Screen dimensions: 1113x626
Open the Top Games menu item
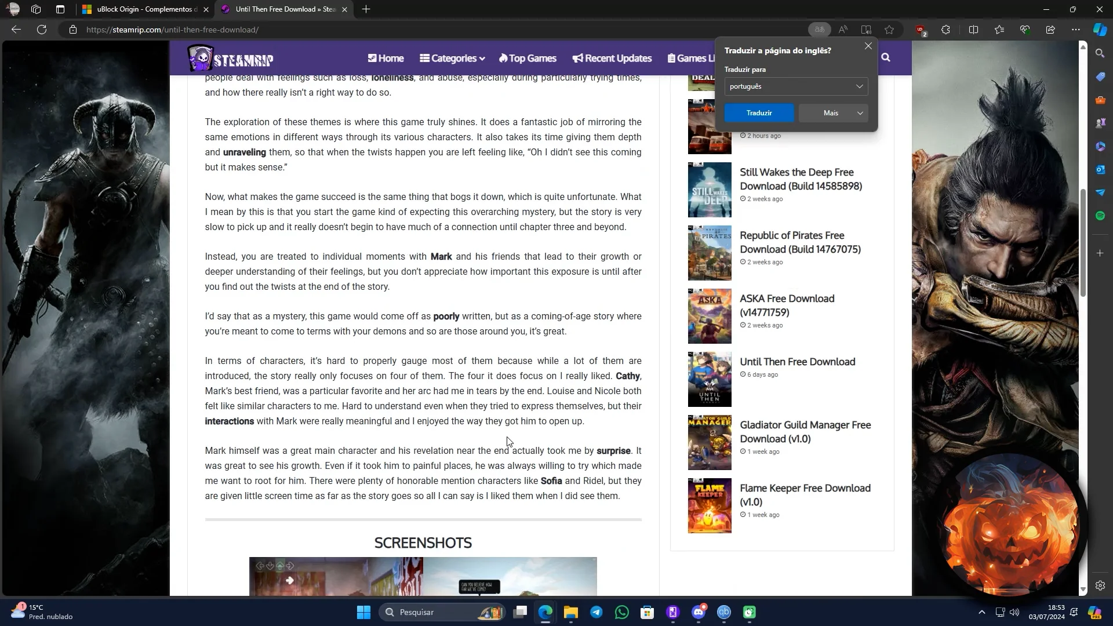[x=528, y=58]
